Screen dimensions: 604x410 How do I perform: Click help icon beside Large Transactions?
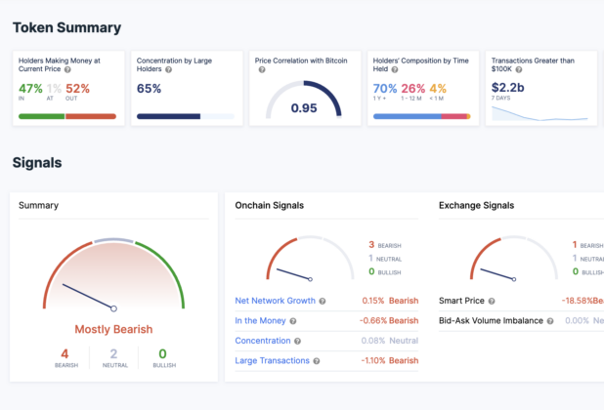[x=317, y=361]
